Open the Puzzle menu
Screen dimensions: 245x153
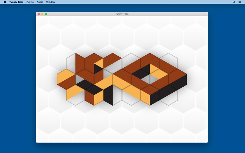30,2
